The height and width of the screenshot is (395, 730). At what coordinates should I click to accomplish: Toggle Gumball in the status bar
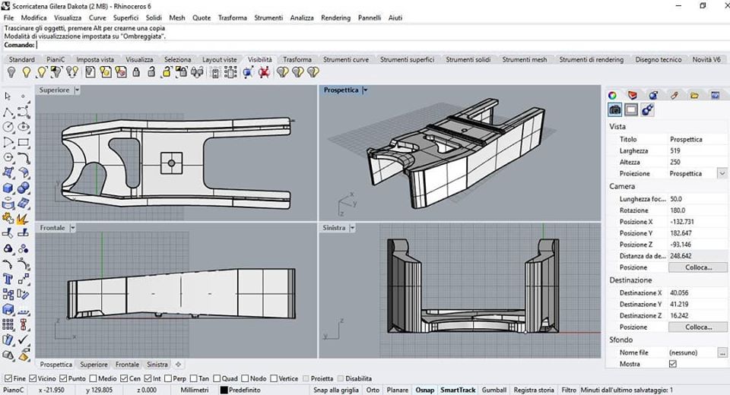pyautogui.click(x=494, y=390)
